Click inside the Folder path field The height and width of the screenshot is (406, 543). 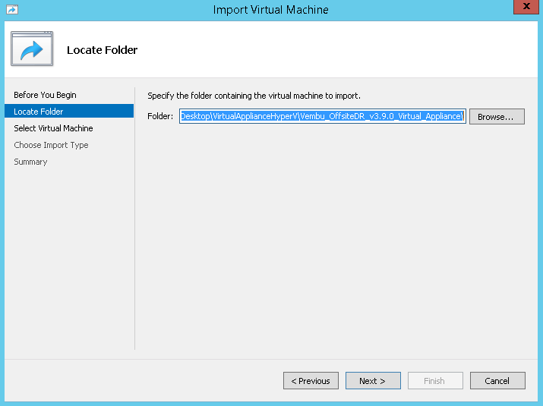(x=323, y=116)
